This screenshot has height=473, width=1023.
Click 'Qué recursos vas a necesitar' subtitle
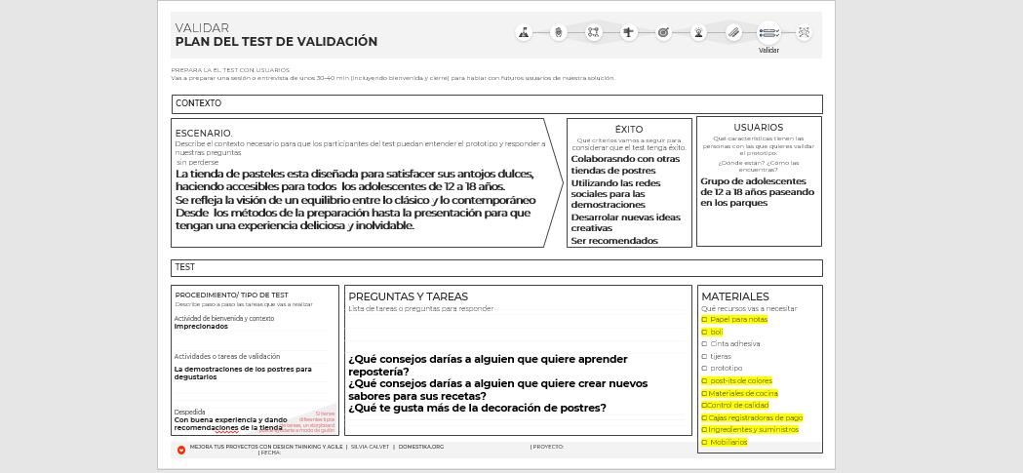pyautogui.click(x=749, y=308)
